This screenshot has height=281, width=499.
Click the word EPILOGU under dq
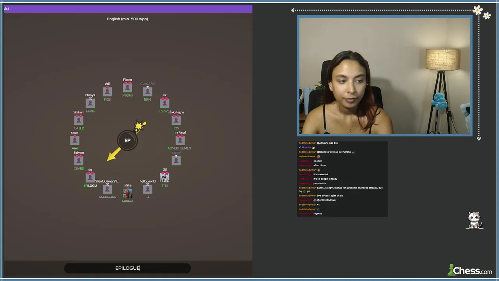point(90,186)
